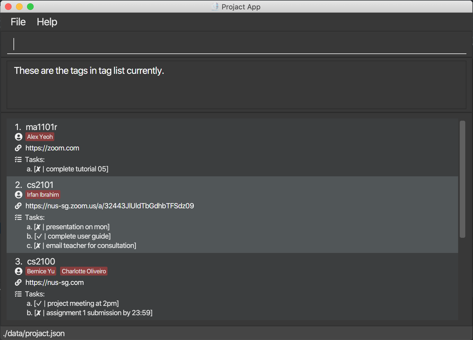473x340 pixels.
Task: Open the nus-sg.zoom.us meeting link
Action: pos(110,206)
